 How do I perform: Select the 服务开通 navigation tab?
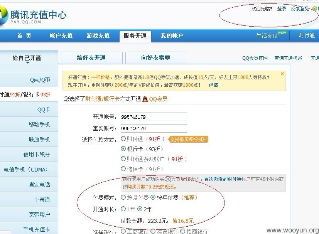(135, 36)
